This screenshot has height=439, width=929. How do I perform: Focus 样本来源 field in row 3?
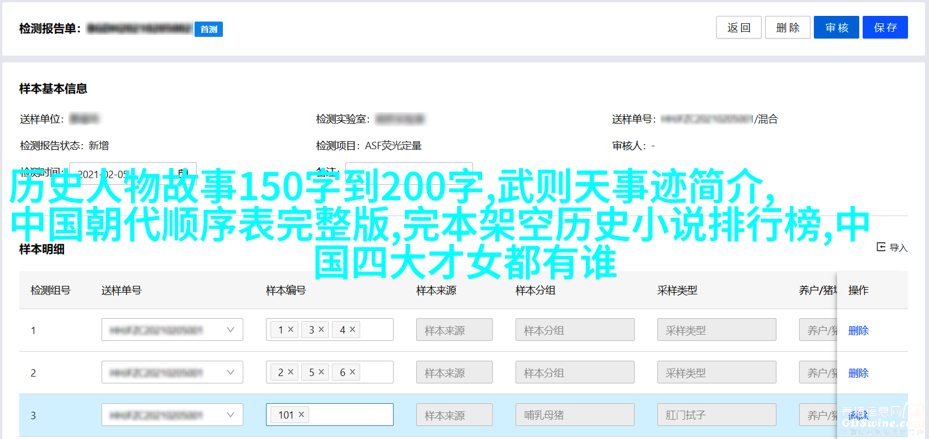(x=454, y=415)
